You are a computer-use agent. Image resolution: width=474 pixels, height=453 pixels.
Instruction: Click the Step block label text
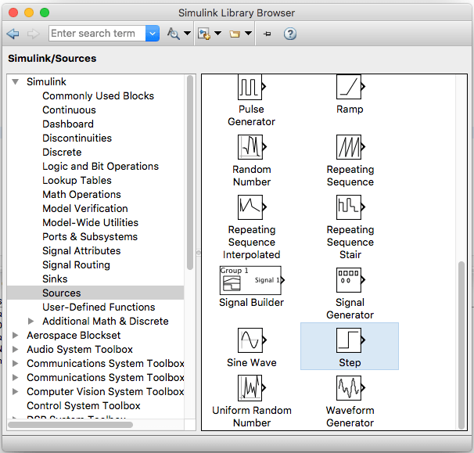coord(350,362)
